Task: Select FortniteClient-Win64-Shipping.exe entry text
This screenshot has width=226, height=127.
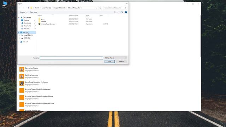Action: 38,89
